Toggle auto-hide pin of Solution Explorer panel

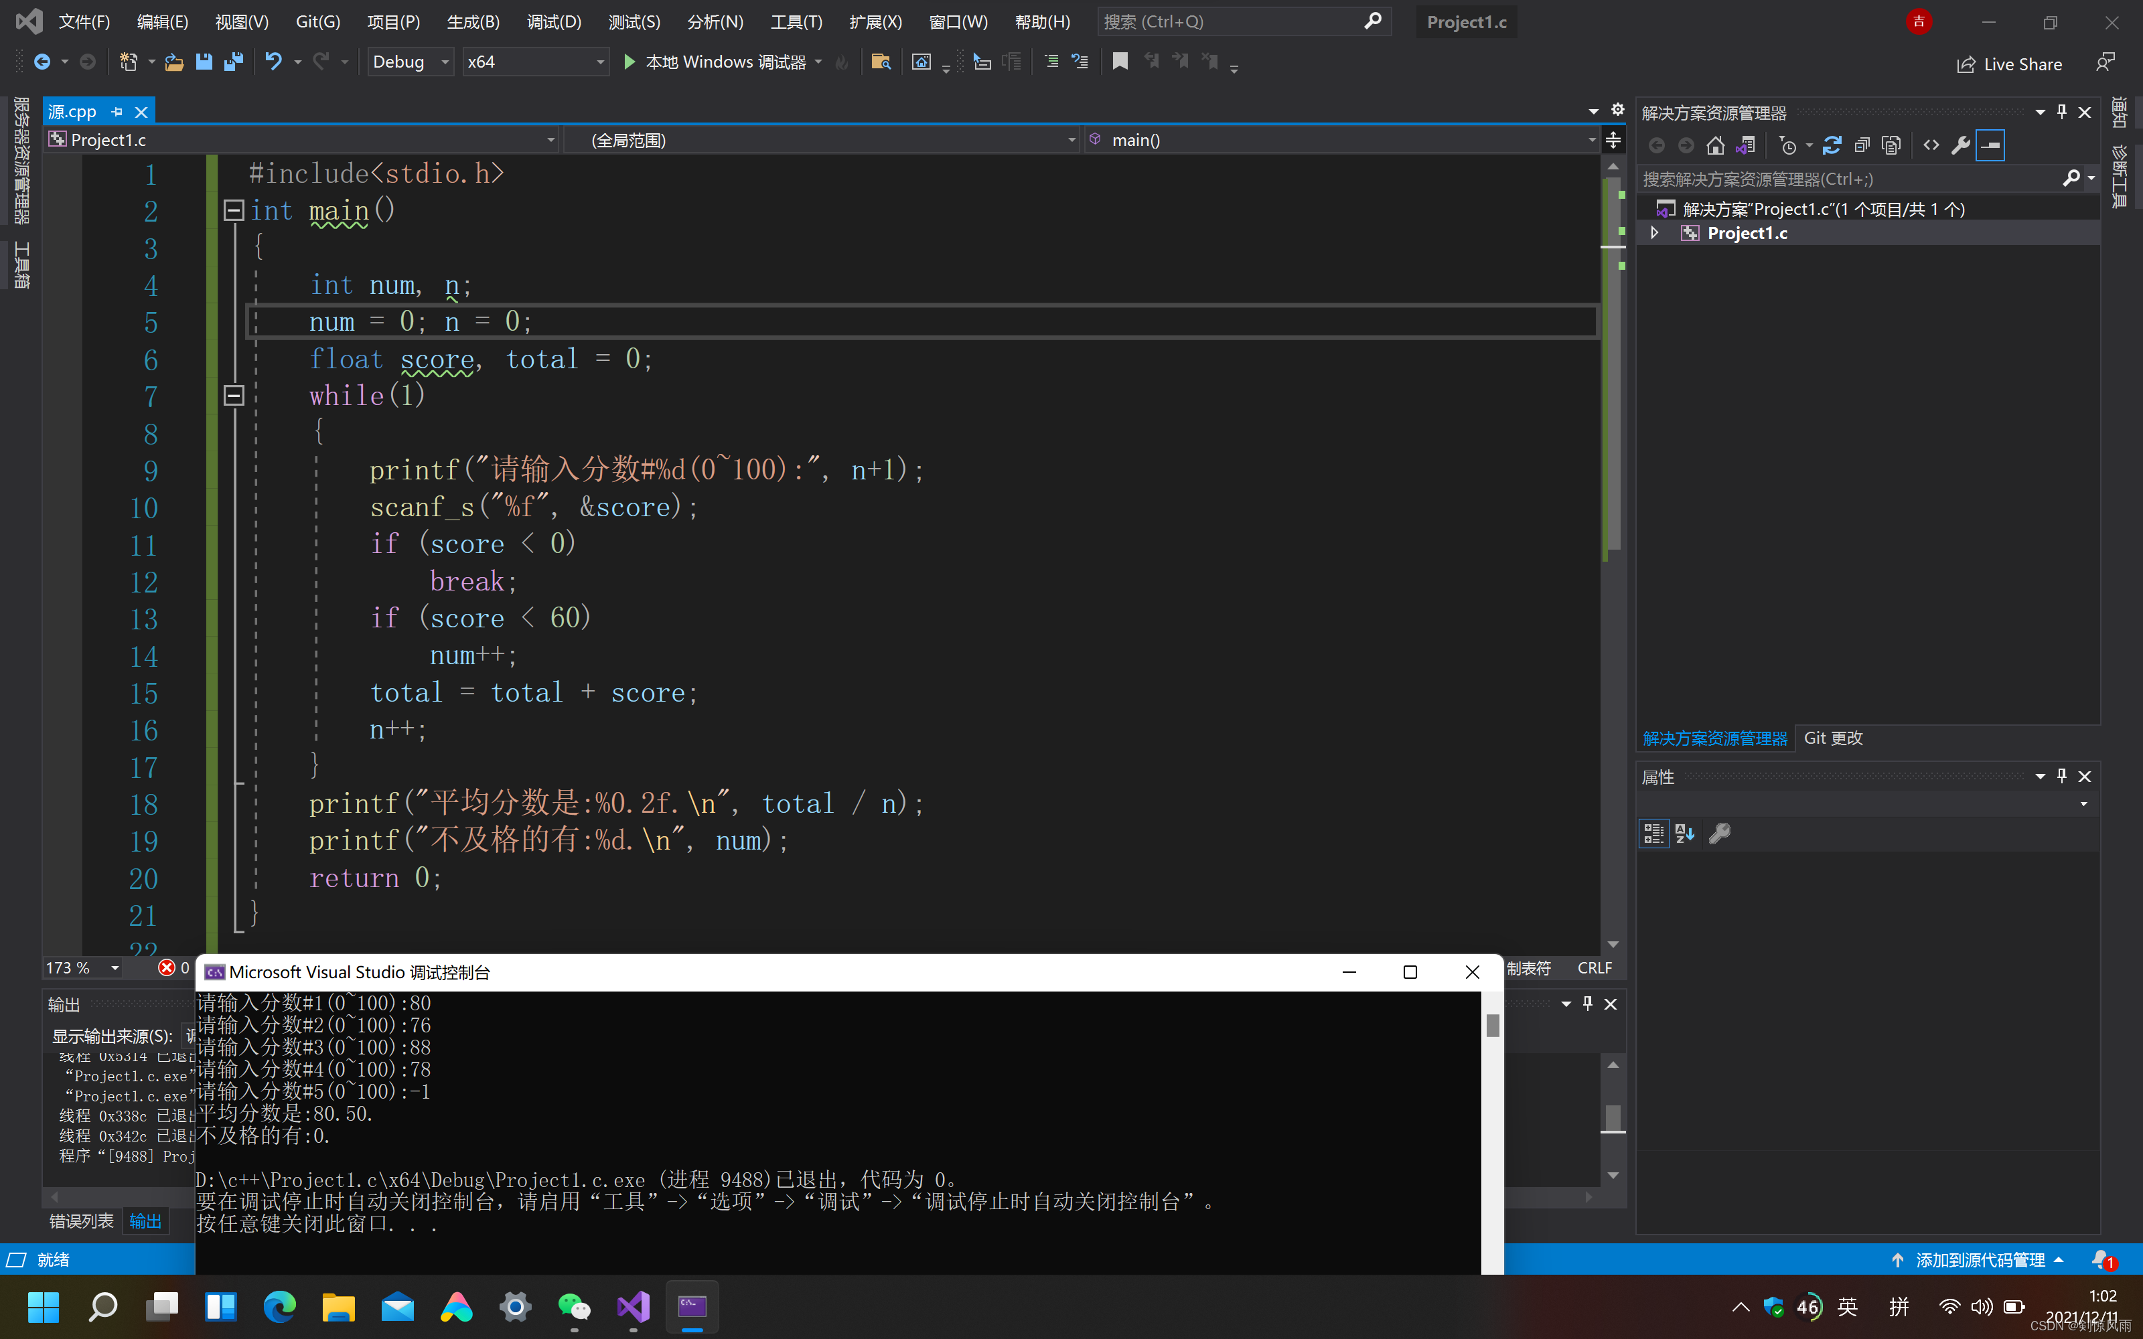[x=2061, y=112]
